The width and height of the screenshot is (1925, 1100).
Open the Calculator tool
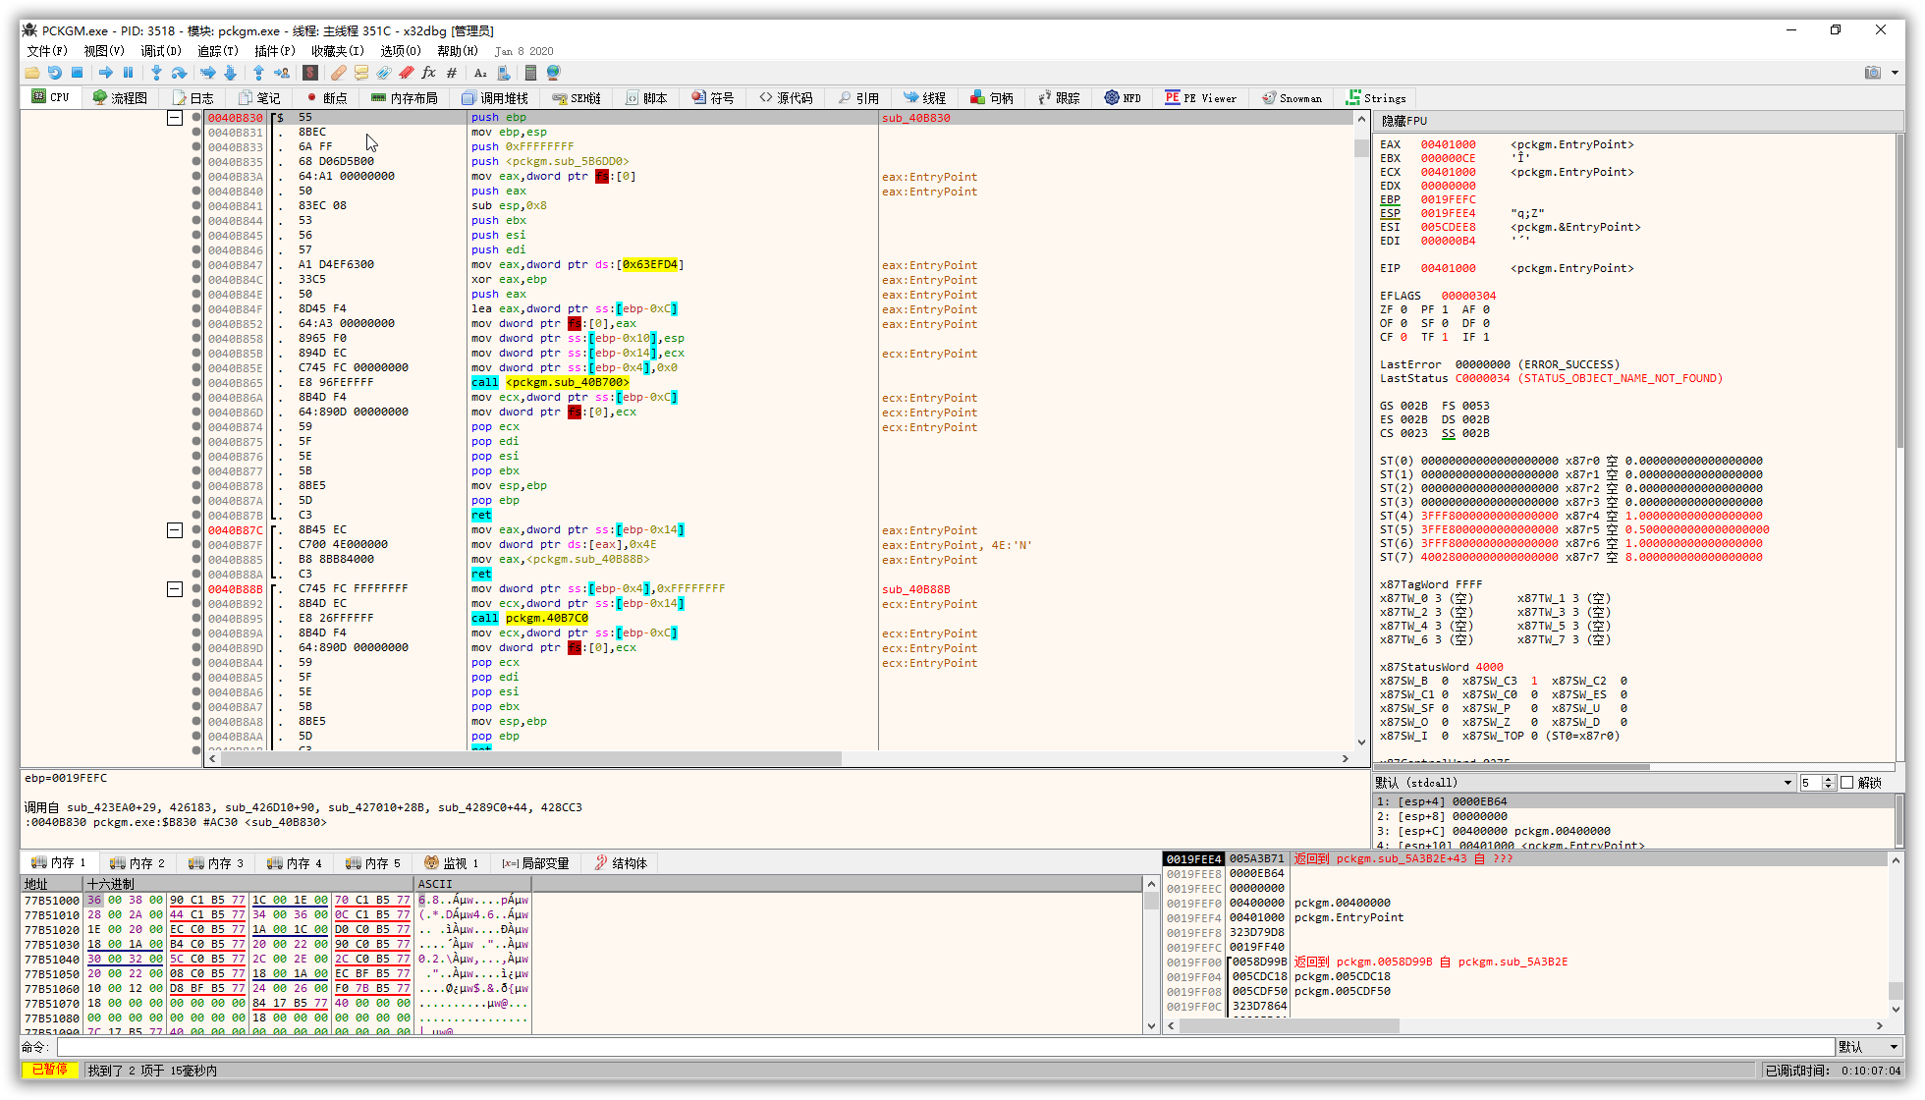click(x=530, y=73)
